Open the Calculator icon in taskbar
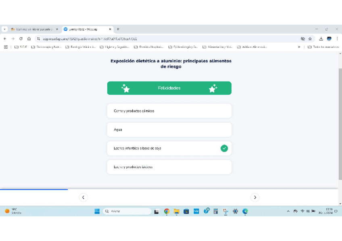The height and width of the screenshot is (241, 342). click(216, 211)
